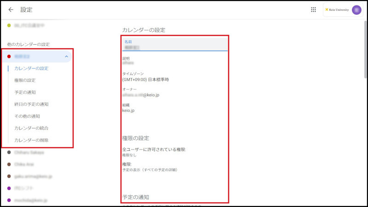Open the カレンダーの統合 section
This screenshot has width=368, height=207.
pyautogui.click(x=31, y=128)
